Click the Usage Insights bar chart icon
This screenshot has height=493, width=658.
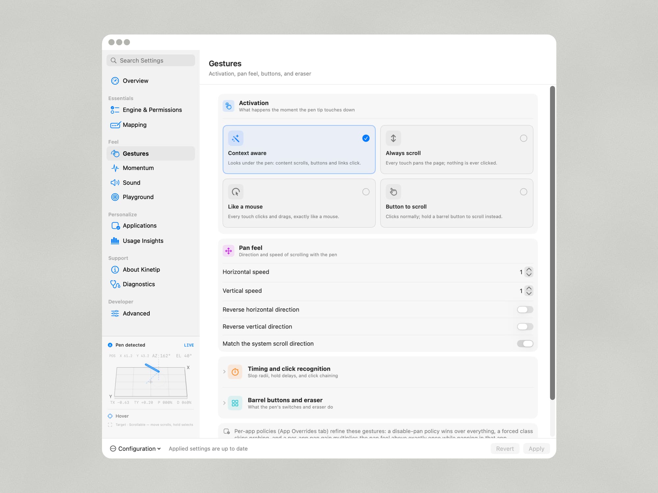click(115, 241)
